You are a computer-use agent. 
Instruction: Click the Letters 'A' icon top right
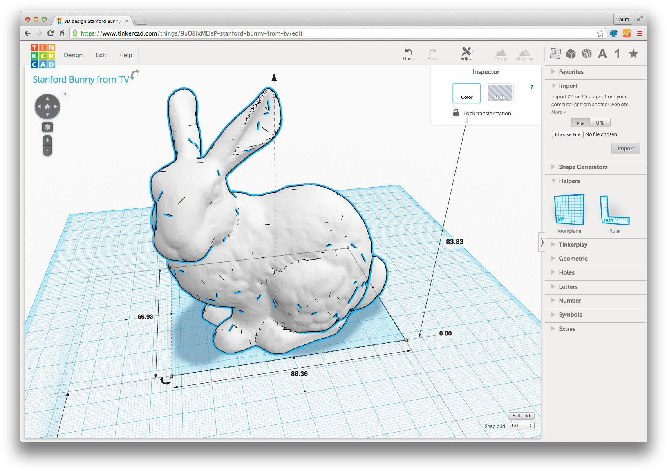602,54
